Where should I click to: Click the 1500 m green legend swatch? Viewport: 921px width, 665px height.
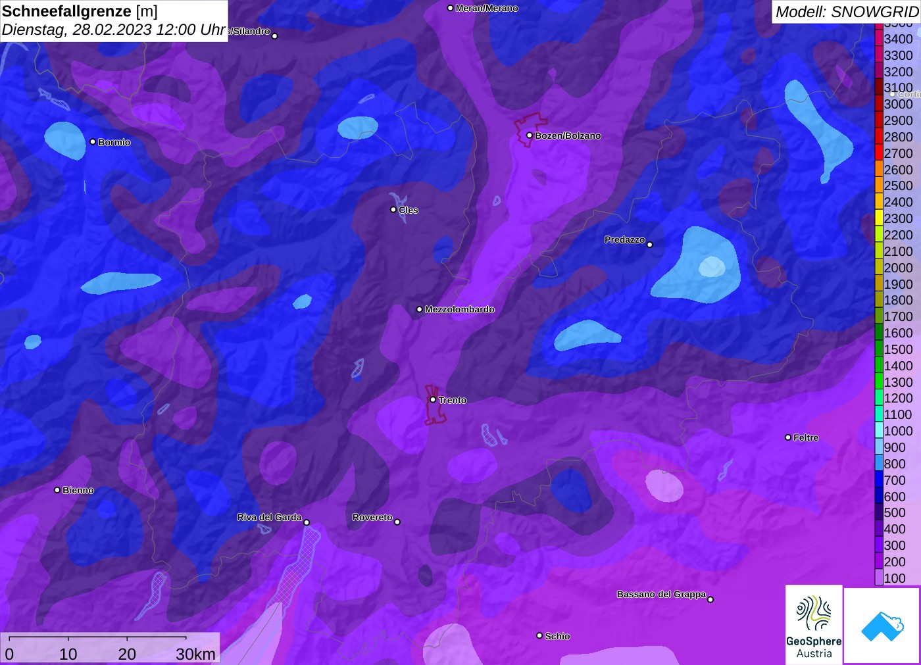(879, 349)
